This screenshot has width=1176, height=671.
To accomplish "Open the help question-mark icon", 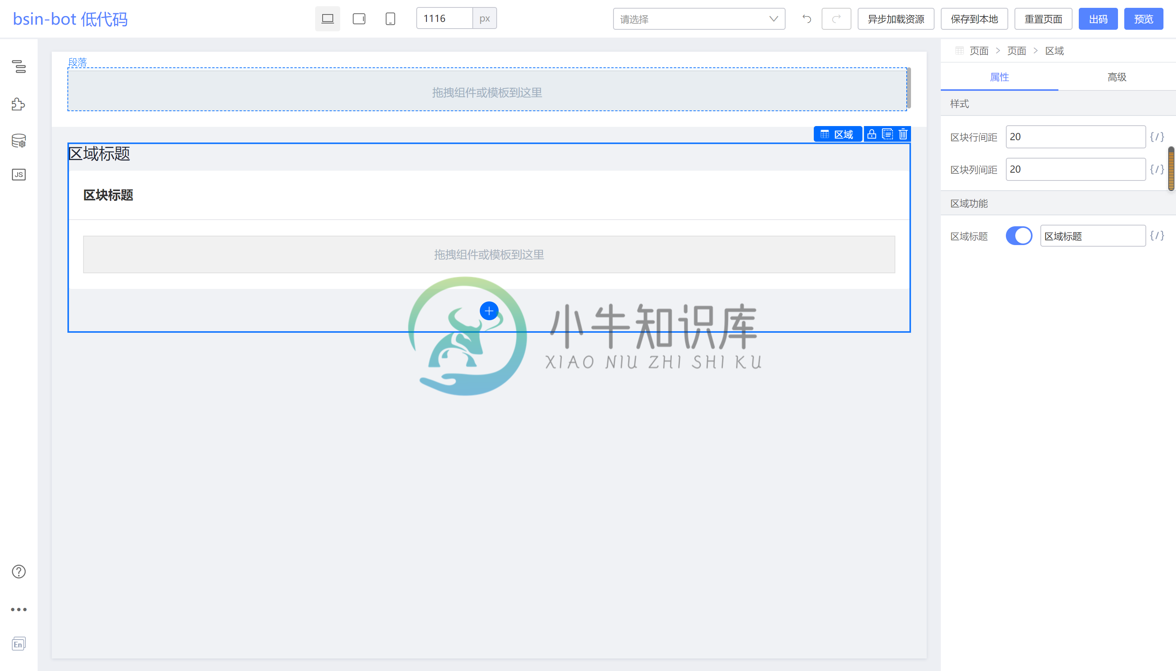I will pos(19,572).
